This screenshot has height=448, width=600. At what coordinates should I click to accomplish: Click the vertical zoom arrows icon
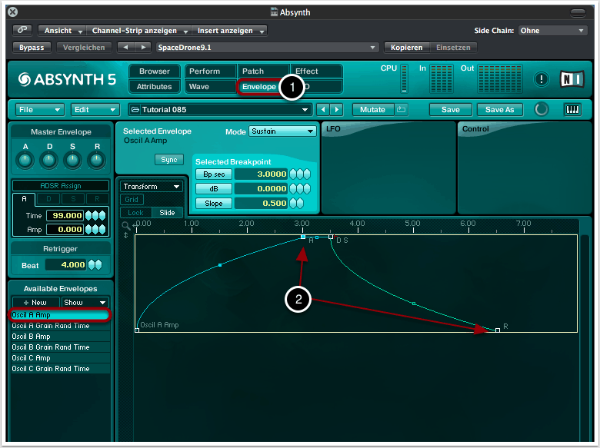tap(126, 234)
